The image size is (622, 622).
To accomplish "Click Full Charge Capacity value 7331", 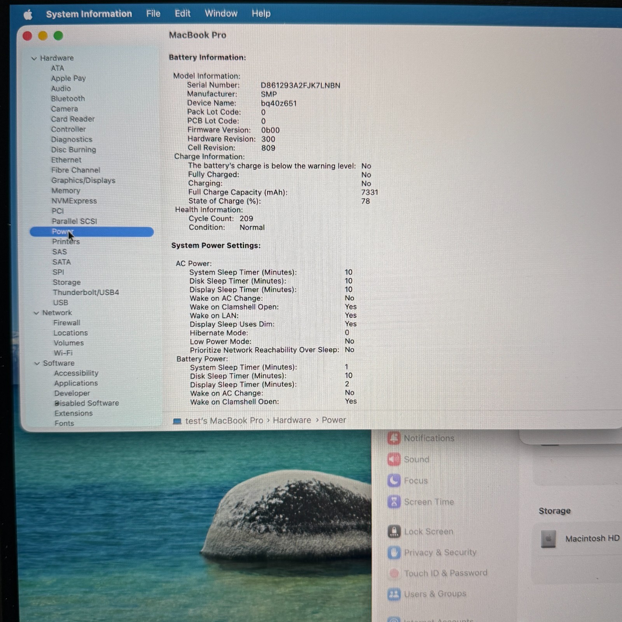I will tap(370, 192).
